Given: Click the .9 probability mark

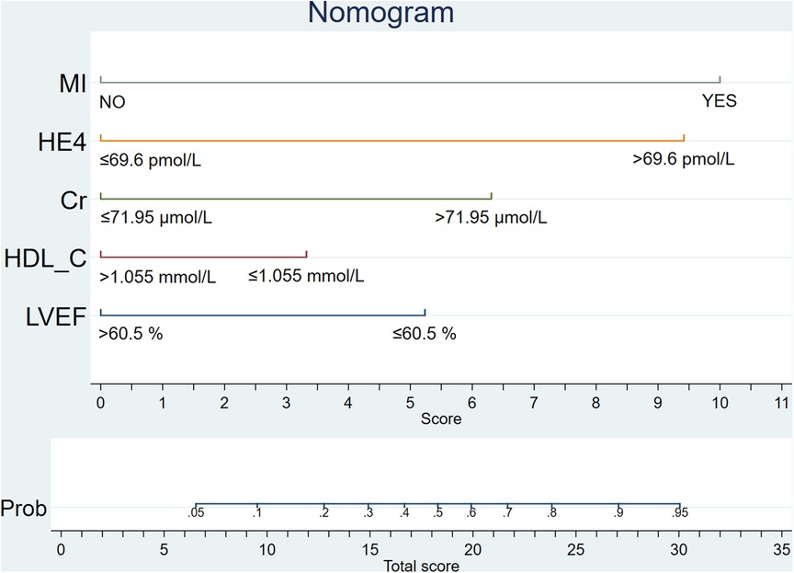Looking at the screenshot, I should click(618, 512).
